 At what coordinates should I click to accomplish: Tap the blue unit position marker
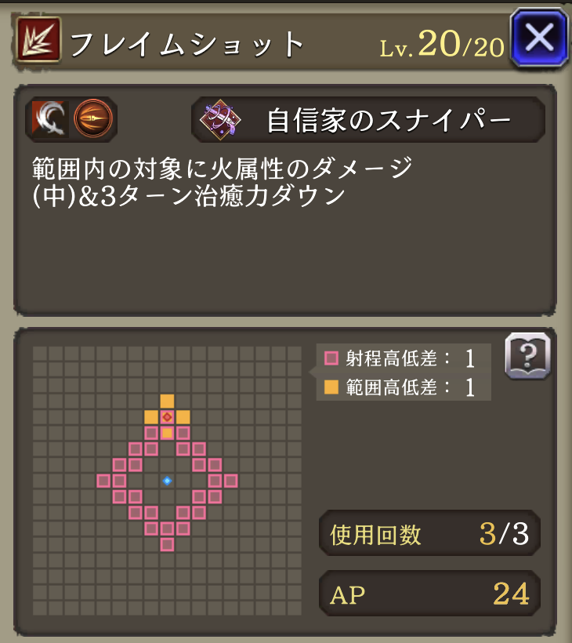click(167, 481)
